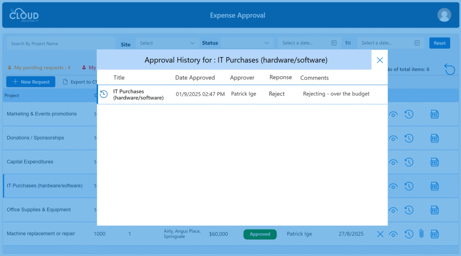This screenshot has height=256, width=461.
Task: Show approval history for Donations / Sponsorships
Action: 409,138
